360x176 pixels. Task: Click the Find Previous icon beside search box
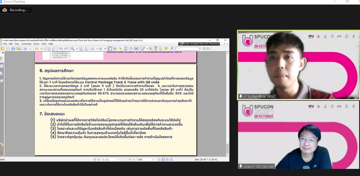[204, 49]
